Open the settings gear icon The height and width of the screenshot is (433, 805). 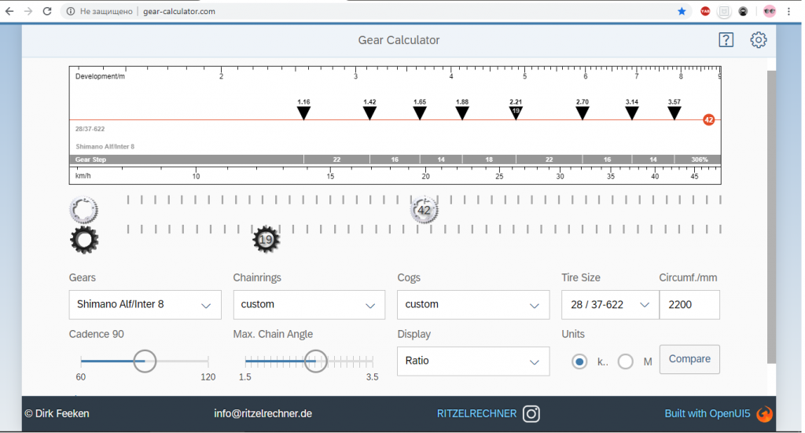pos(758,40)
